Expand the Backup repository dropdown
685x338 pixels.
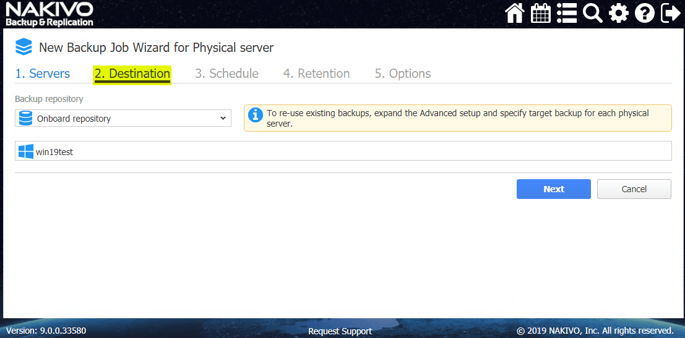[x=123, y=118]
